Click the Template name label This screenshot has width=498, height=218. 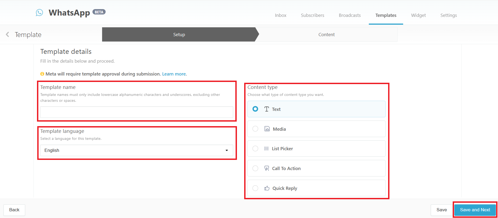pos(58,87)
